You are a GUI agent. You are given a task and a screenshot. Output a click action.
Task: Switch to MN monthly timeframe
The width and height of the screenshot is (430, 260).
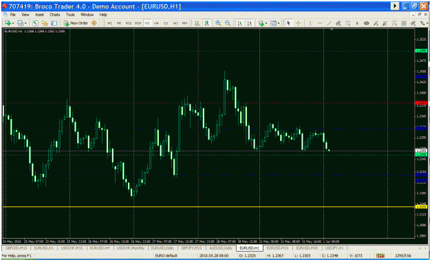(x=184, y=23)
